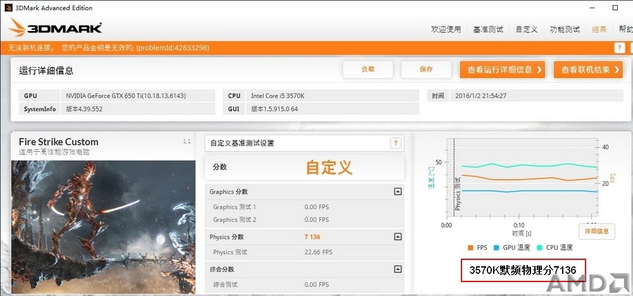Click the 22.66 FPS Physics test value

click(x=318, y=252)
